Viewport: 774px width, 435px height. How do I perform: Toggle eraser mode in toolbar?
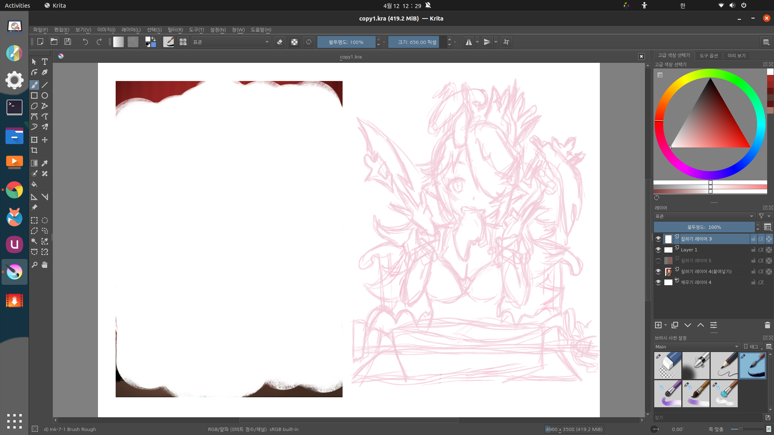point(280,42)
